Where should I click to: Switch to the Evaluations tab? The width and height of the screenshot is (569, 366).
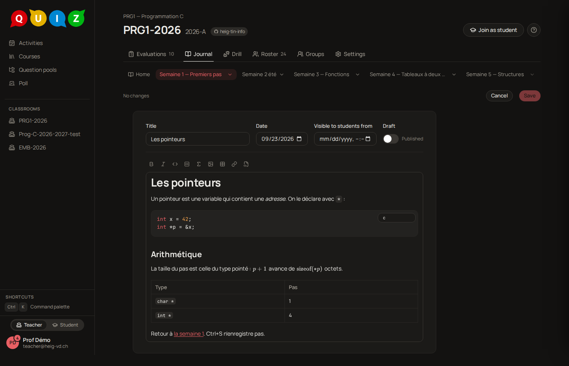pyautogui.click(x=151, y=54)
